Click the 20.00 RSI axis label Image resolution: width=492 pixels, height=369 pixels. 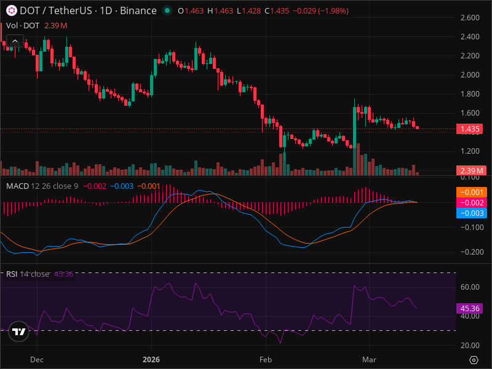[x=470, y=346]
